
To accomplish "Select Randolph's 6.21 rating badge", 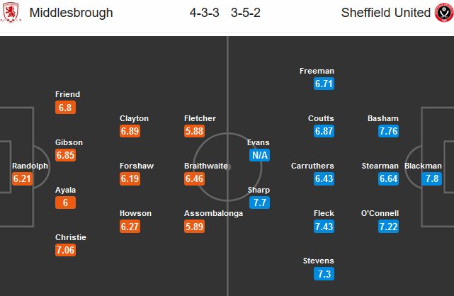I will point(22,178).
